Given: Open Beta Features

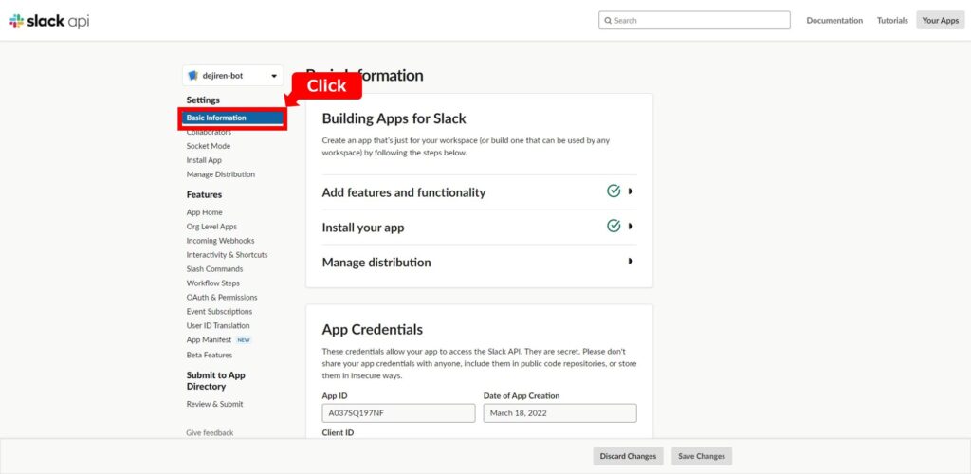Looking at the screenshot, I should coord(210,355).
